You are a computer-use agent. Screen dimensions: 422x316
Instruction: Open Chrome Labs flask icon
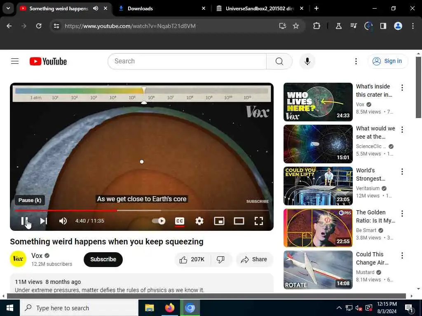pos(339,26)
